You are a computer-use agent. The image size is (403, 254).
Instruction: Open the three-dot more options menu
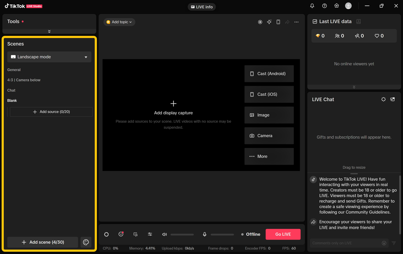tap(296, 22)
